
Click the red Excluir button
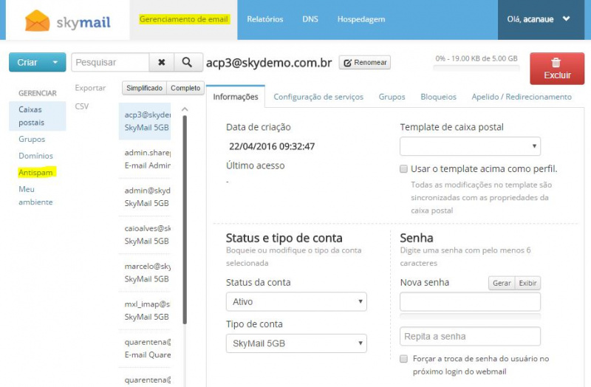click(557, 69)
